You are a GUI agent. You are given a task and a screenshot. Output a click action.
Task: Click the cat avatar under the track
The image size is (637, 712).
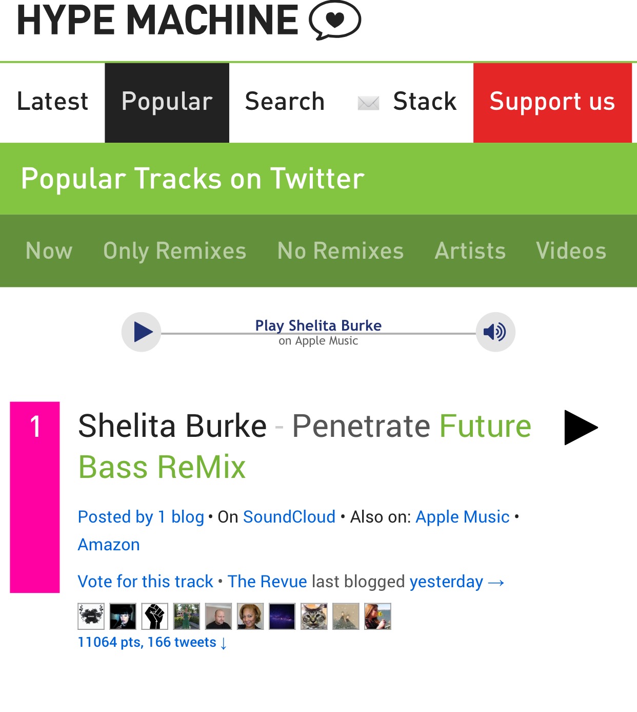pyautogui.click(x=313, y=617)
